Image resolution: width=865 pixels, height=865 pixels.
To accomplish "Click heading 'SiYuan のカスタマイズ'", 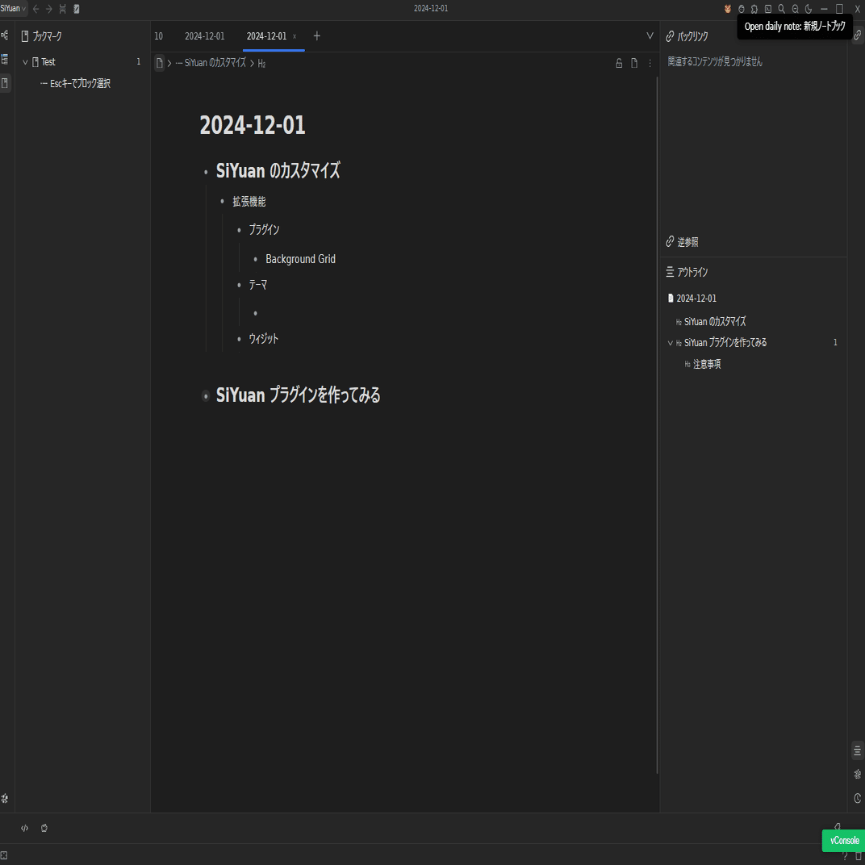I will [278, 170].
